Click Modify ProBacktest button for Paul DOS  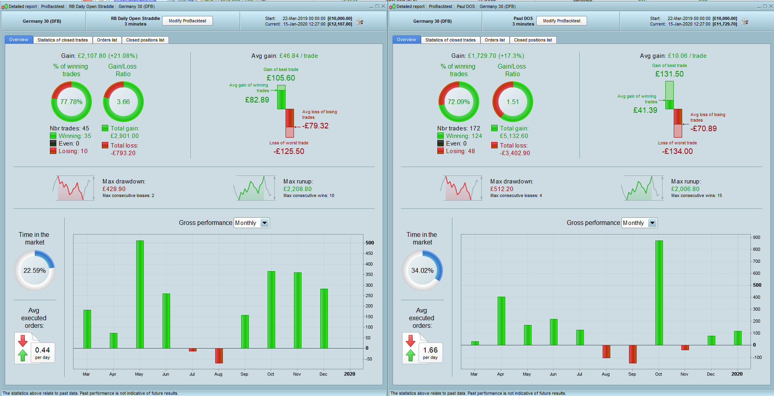pyautogui.click(x=562, y=21)
